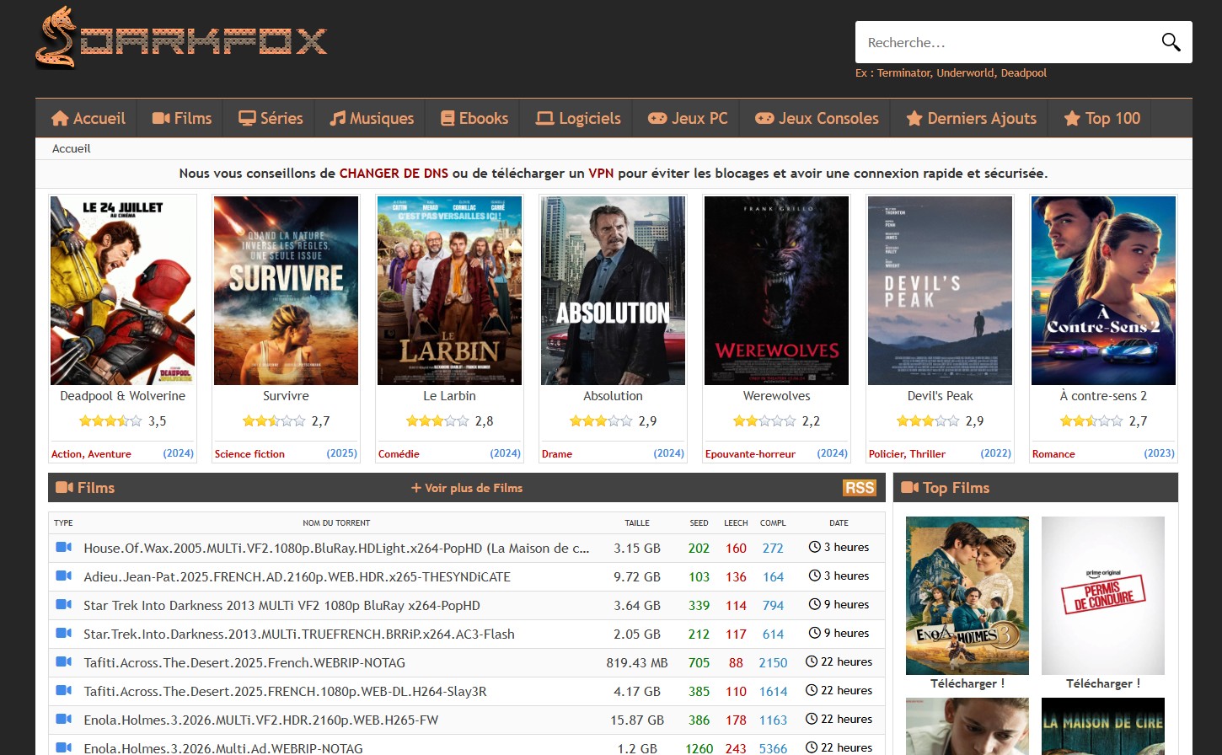Click the camera icon in the Films section header

click(64, 488)
